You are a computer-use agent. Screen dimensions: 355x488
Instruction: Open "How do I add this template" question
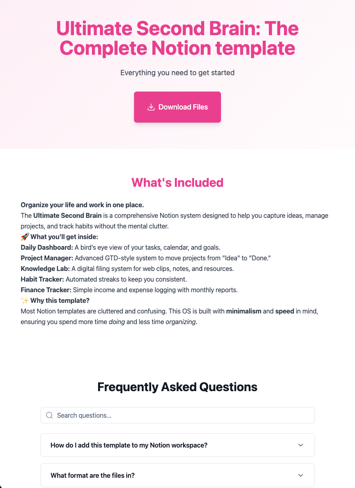[x=129, y=445]
